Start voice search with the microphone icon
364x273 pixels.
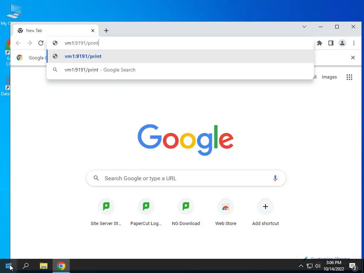pyautogui.click(x=275, y=178)
